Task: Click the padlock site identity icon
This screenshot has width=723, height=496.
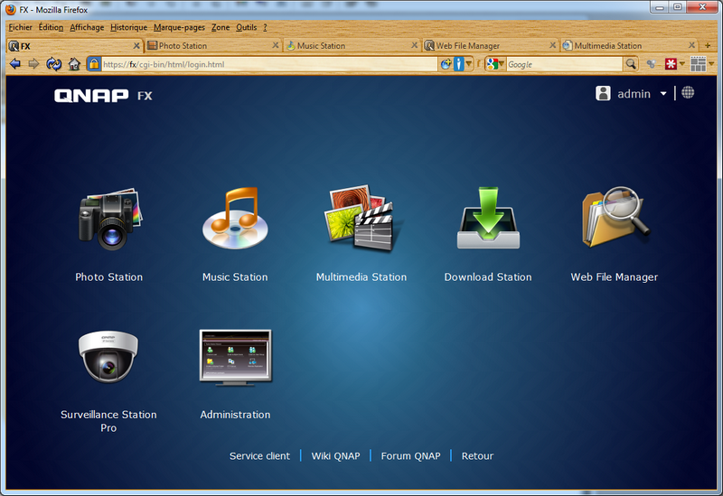Action: (x=94, y=63)
